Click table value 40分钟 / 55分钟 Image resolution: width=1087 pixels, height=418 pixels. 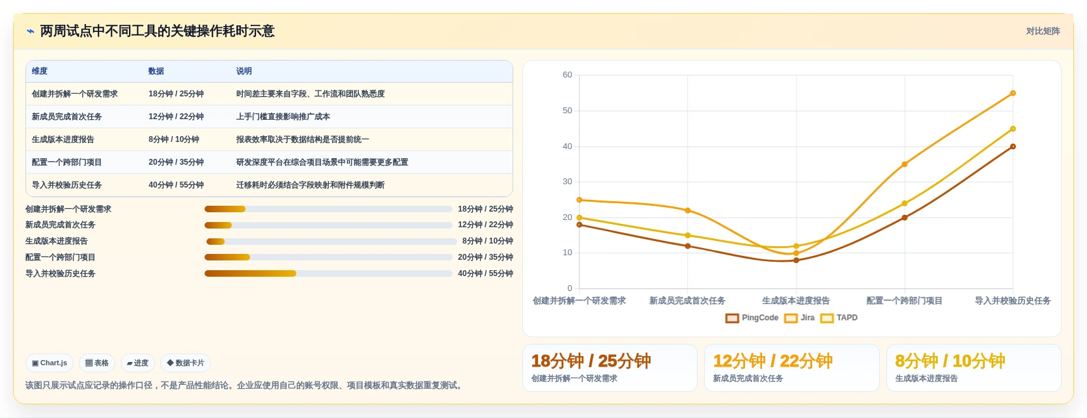coord(176,186)
